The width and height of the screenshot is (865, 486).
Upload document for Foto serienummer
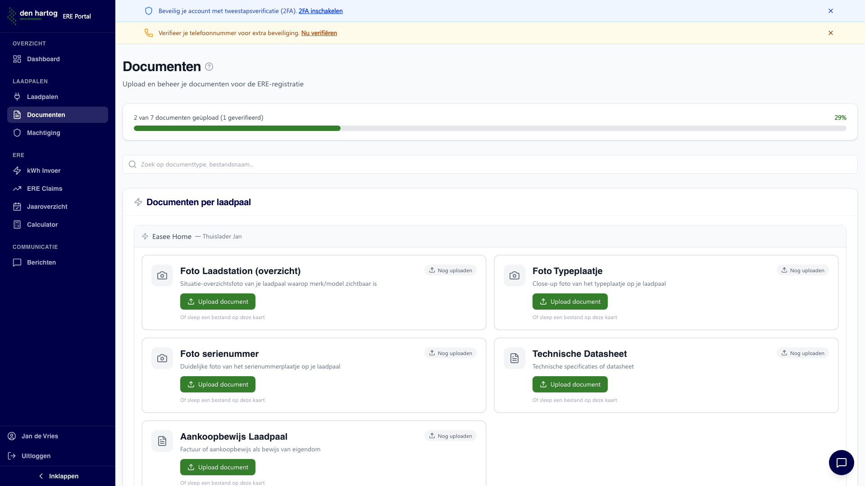218,384
